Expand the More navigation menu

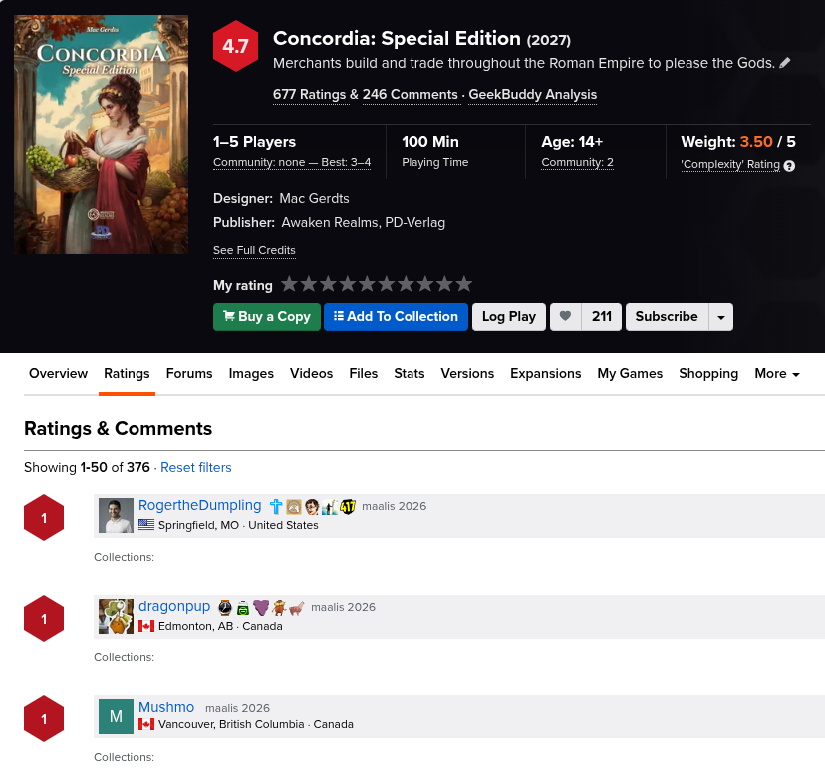coord(777,373)
